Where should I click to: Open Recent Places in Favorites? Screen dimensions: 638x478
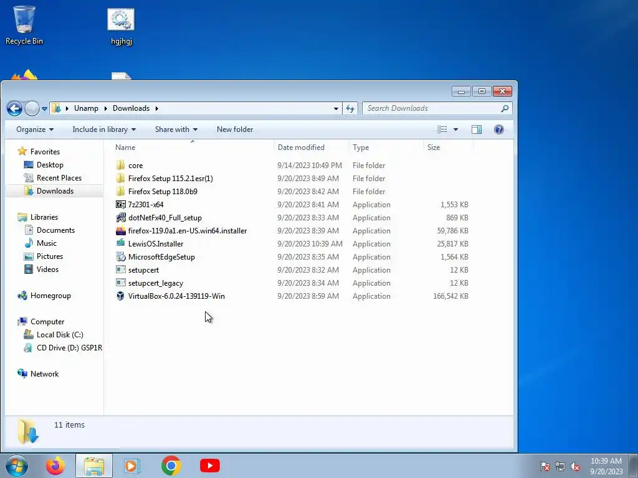click(x=59, y=177)
